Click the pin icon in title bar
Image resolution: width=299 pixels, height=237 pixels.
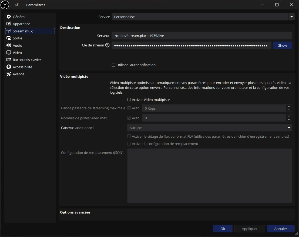pos(17,5)
